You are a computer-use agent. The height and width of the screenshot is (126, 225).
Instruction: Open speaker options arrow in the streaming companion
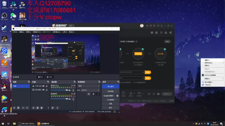pyautogui.click(x=142, y=94)
